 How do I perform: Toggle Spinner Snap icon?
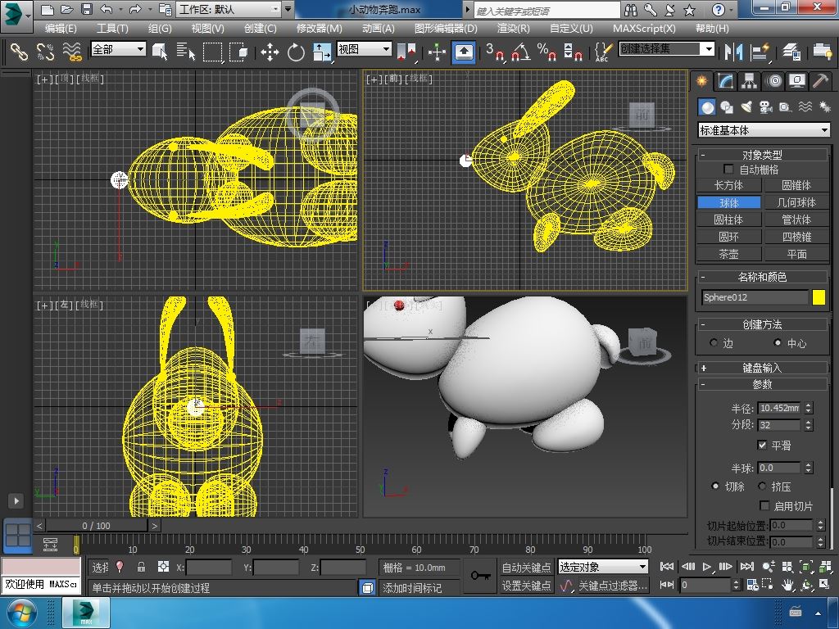573,52
